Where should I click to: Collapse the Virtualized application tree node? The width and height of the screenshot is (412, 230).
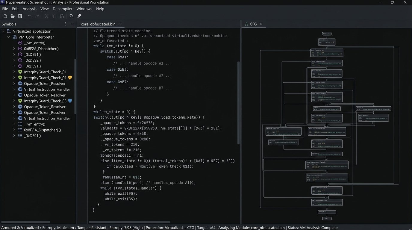pyautogui.click(x=3, y=31)
